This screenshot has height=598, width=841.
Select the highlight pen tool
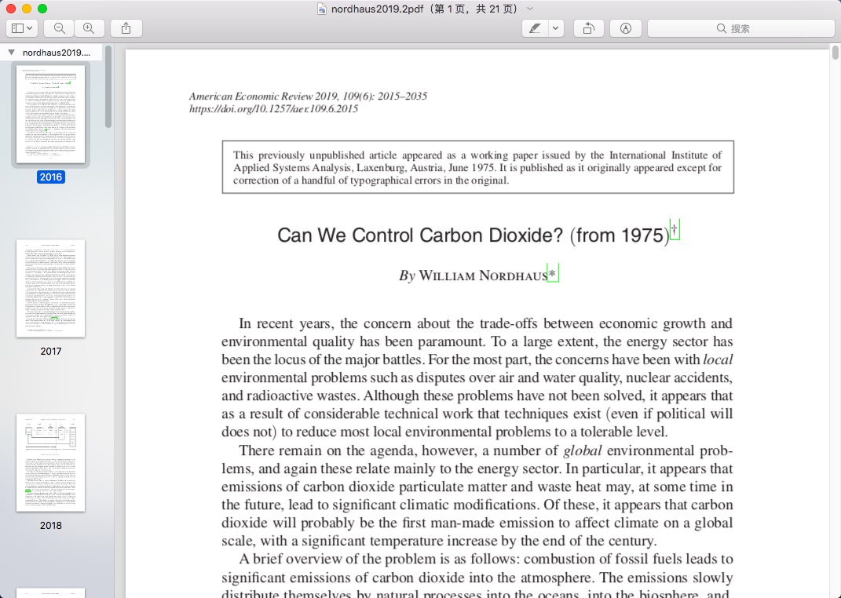pyautogui.click(x=535, y=28)
